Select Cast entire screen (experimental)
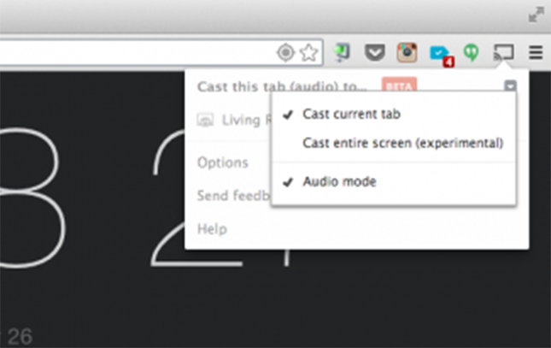Image resolution: width=551 pixels, height=348 pixels. [x=394, y=143]
